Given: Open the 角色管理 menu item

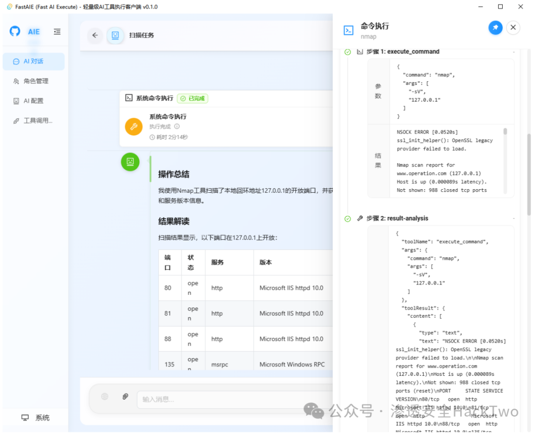Looking at the screenshot, I should tap(34, 81).
